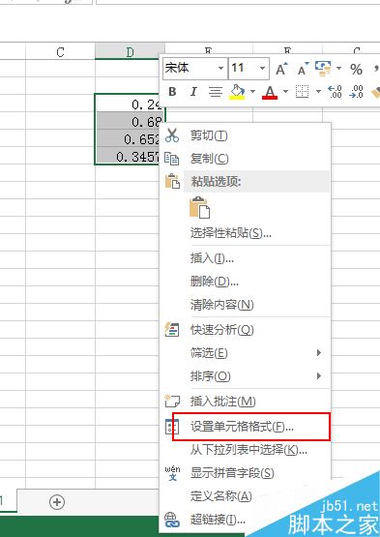Click the cell beginning 0.3457
The height and width of the screenshot is (537, 380).
click(129, 156)
